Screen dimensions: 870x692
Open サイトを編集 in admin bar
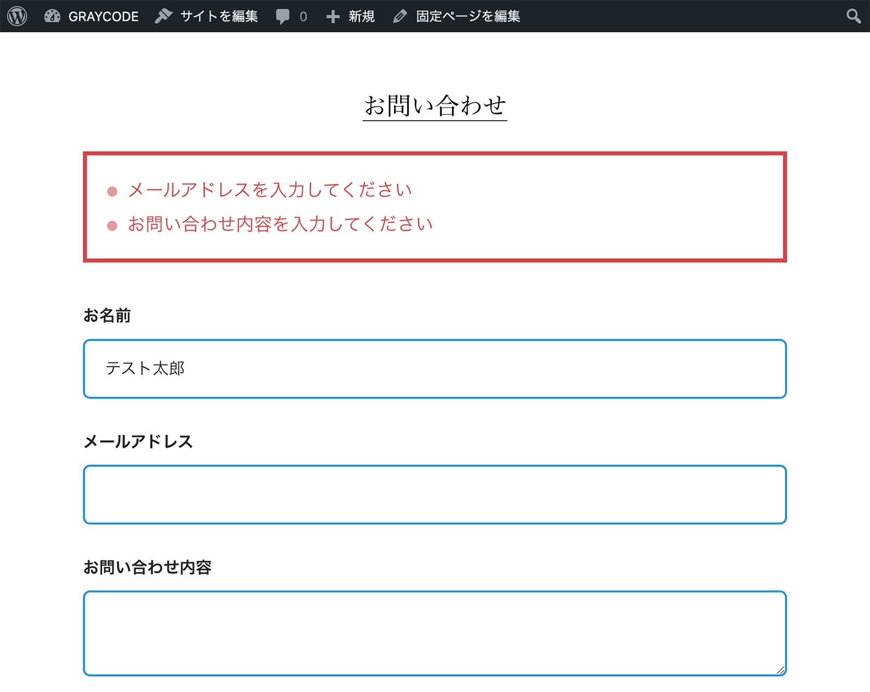pyautogui.click(x=219, y=16)
